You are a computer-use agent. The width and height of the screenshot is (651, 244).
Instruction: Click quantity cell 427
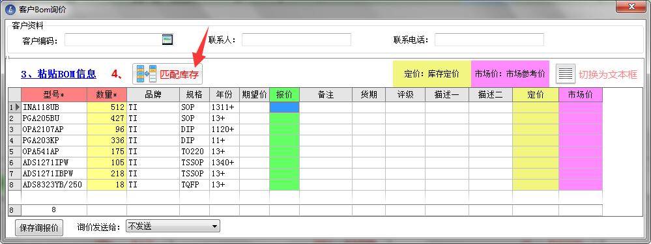pyautogui.click(x=107, y=118)
